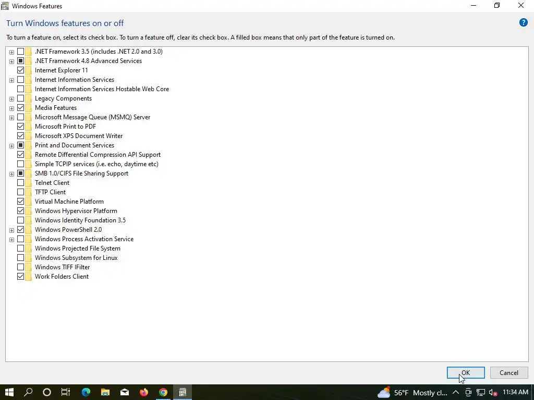Expand .NET Framework 3.5 tree node
Screen dimensions: 534x400
11,52
